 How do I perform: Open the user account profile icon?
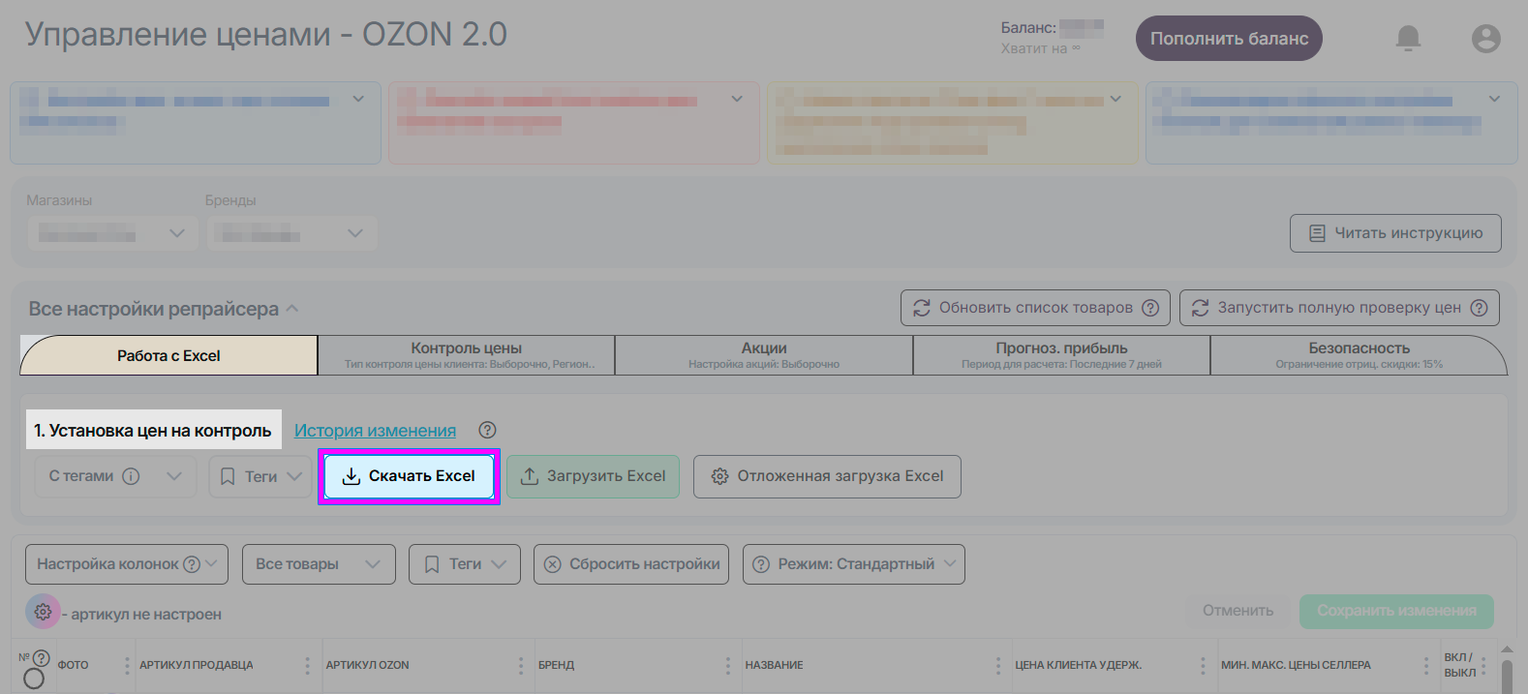pos(1485,39)
